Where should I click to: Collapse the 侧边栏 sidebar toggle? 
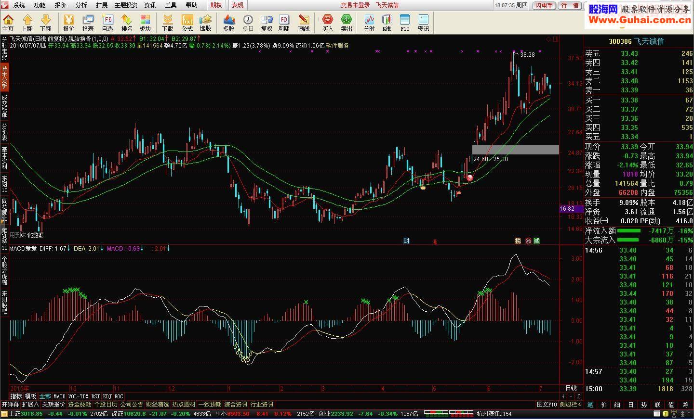point(571,405)
